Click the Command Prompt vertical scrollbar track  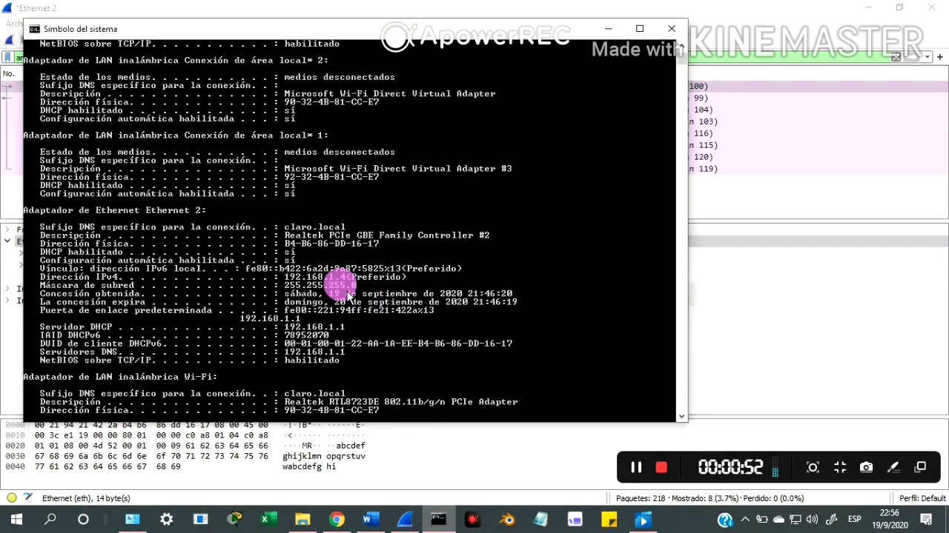681,232
